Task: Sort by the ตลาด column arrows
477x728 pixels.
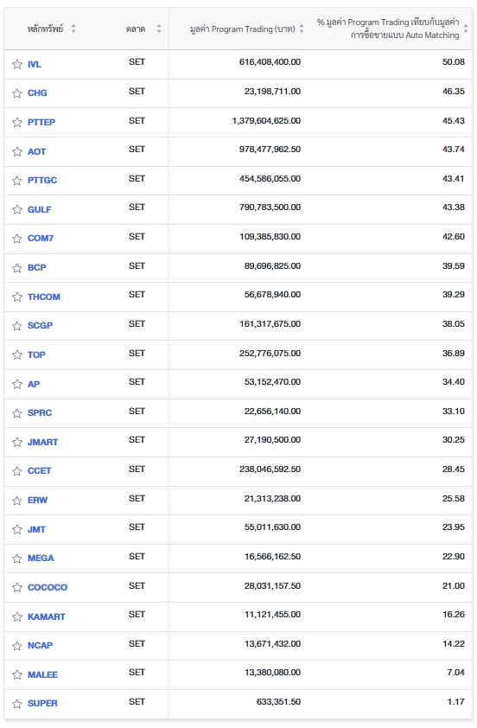Action: pos(159,29)
